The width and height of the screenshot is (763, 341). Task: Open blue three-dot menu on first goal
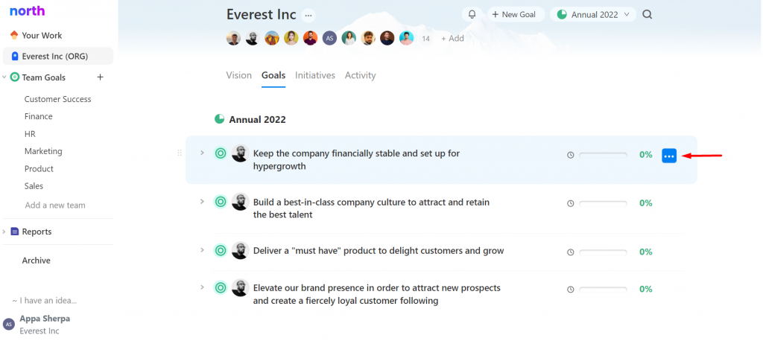tap(669, 156)
